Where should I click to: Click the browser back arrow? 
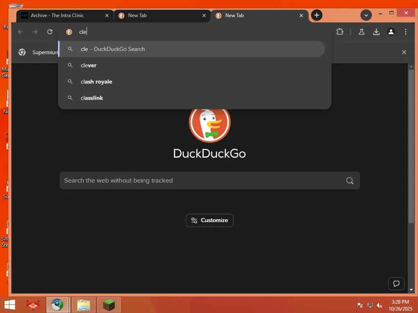pos(20,32)
